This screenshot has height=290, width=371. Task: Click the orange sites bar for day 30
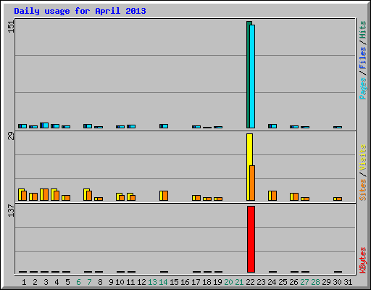(x=339, y=199)
